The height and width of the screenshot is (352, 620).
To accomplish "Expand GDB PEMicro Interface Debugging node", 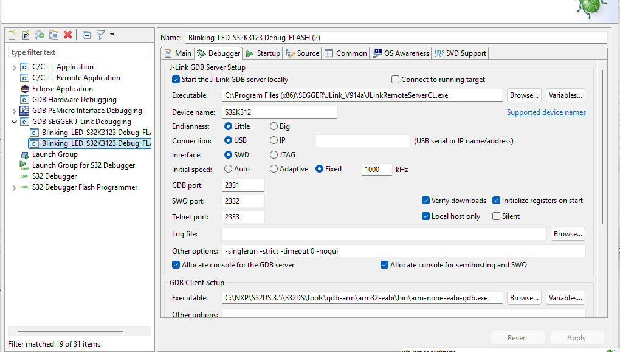I will pyautogui.click(x=14, y=111).
